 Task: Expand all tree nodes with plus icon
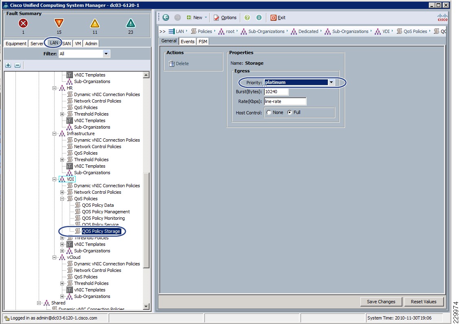point(8,65)
